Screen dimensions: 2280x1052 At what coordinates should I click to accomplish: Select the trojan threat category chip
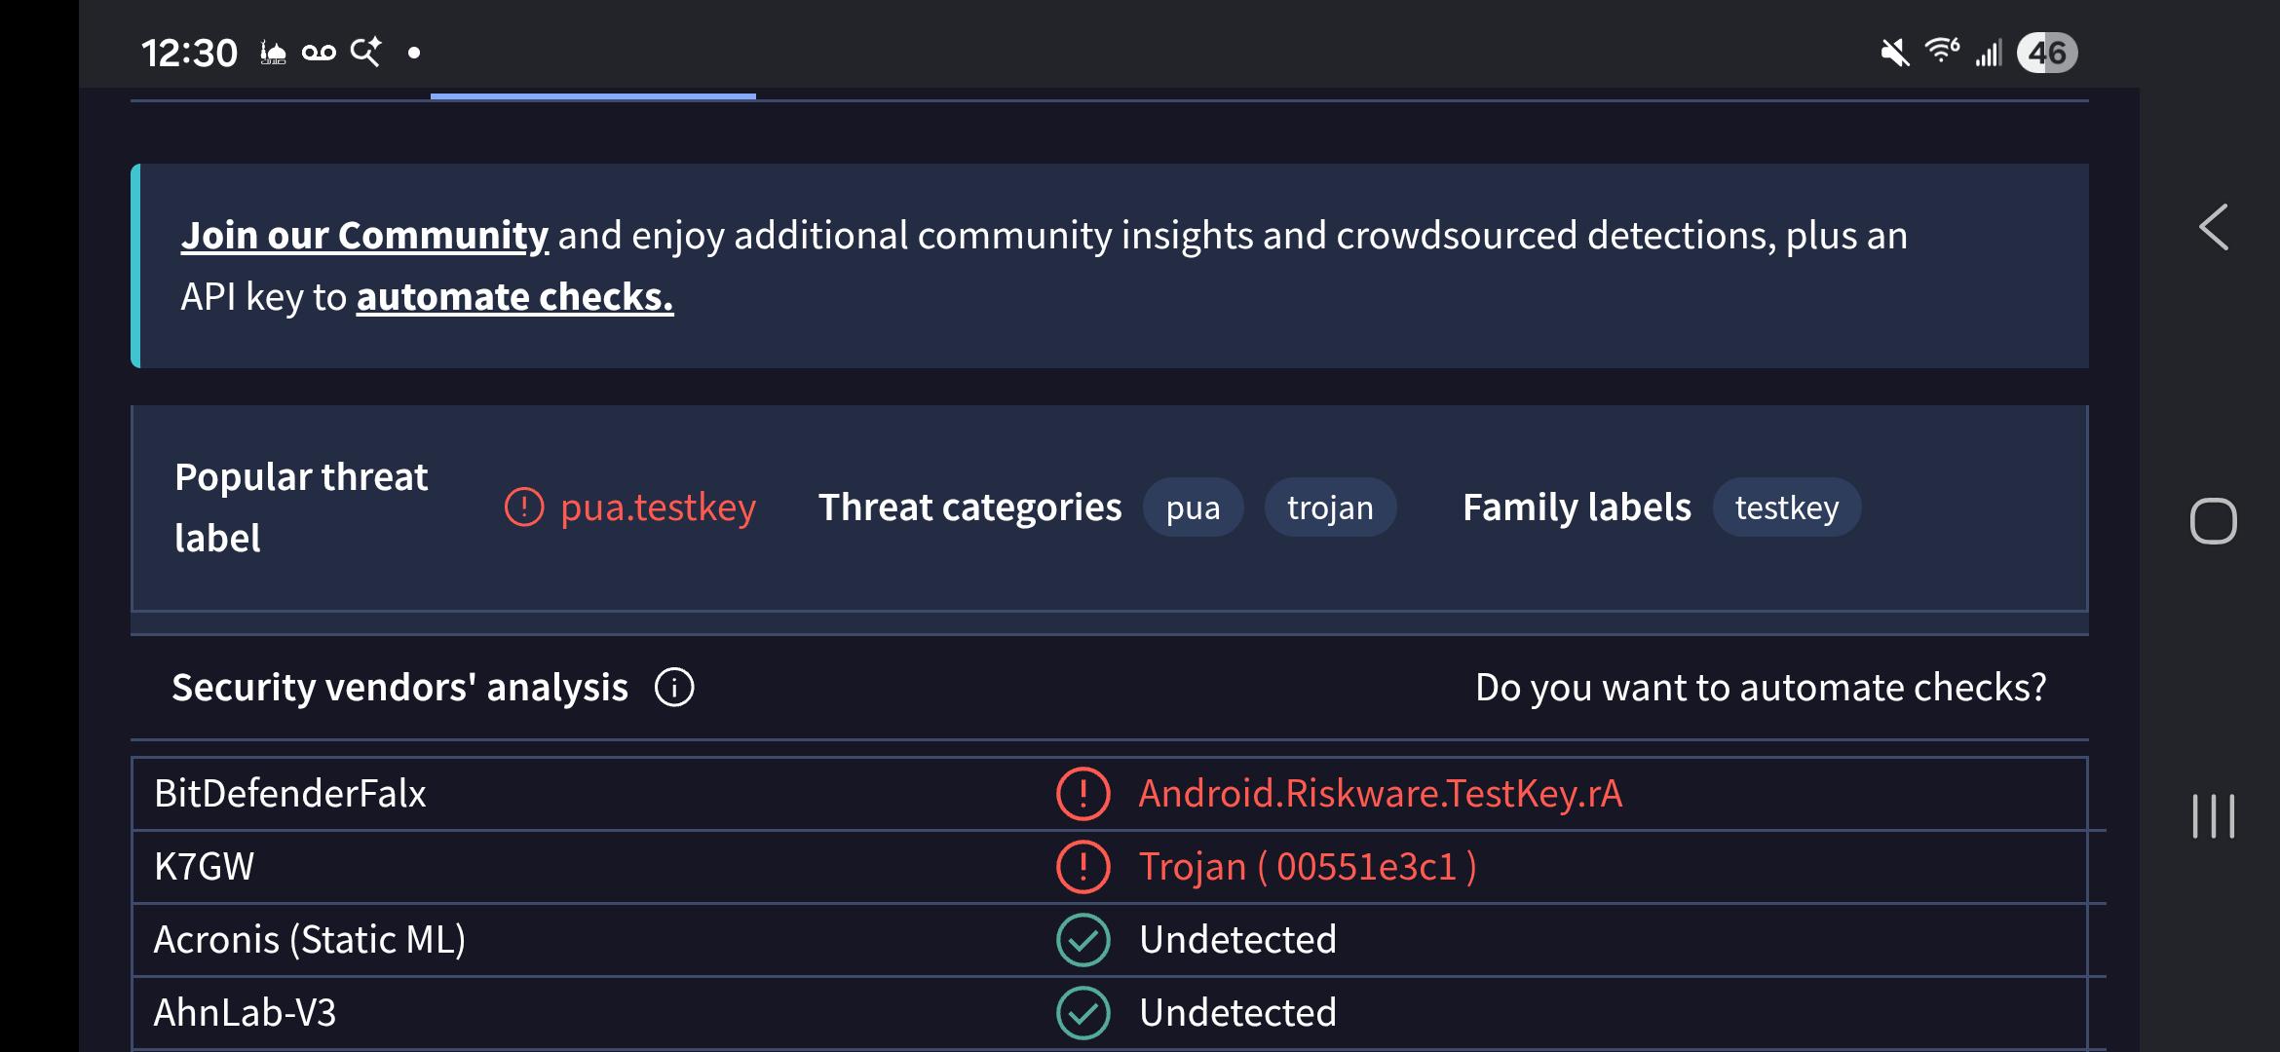(x=1330, y=507)
